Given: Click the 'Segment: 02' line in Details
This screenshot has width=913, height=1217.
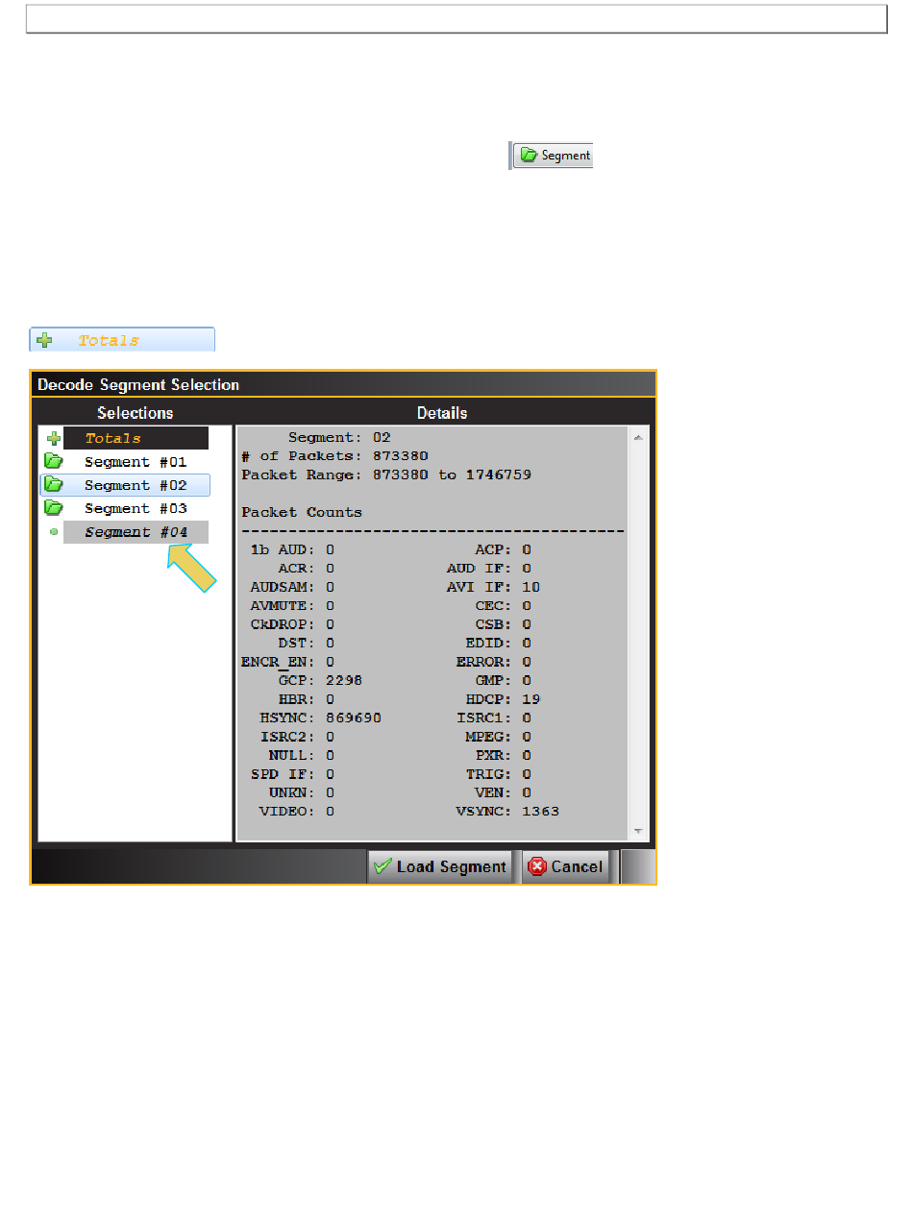Looking at the screenshot, I should click(339, 437).
